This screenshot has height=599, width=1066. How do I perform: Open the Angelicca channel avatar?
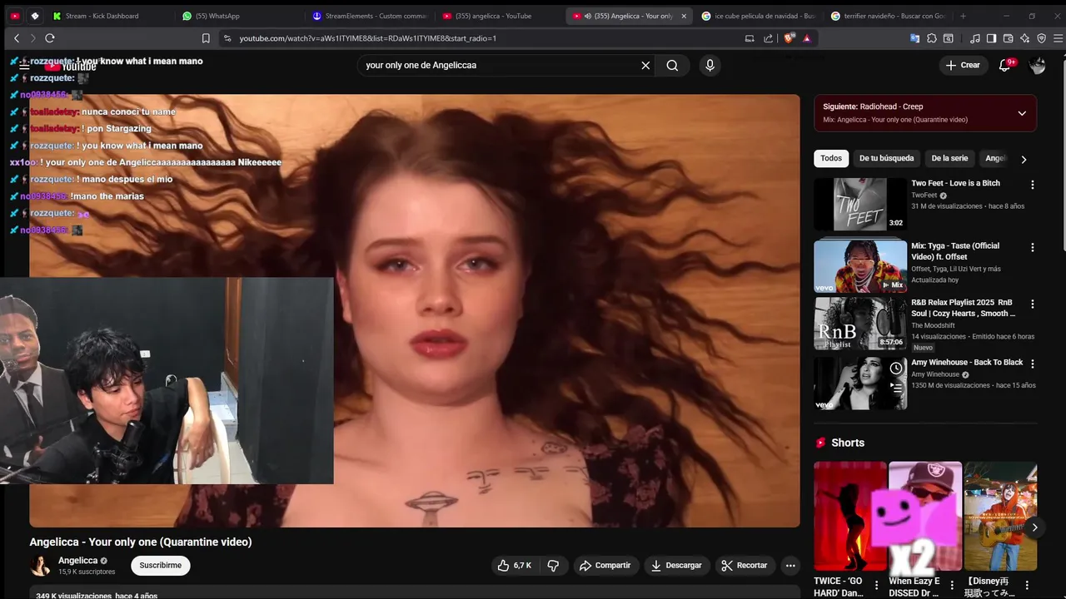pyautogui.click(x=39, y=566)
